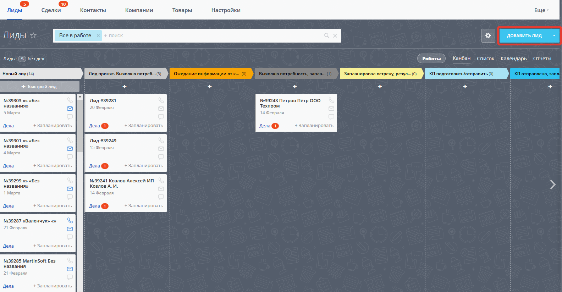Click the leads without tasks counter 5
This screenshot has width=562, height=292.
[x=22, y=59]
